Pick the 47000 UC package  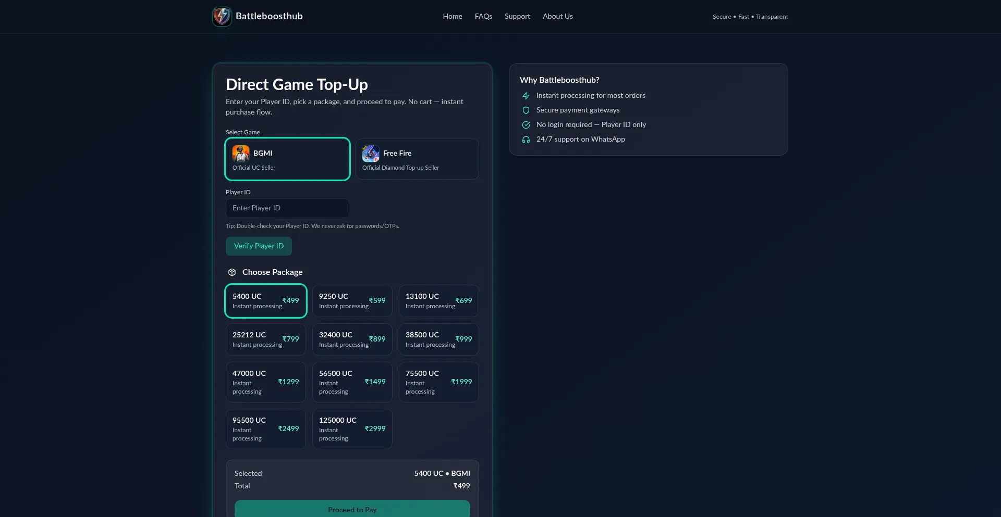coord(265,382)
